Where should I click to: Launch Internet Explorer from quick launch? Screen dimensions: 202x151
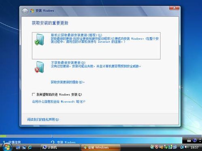[x=30, y=147]
